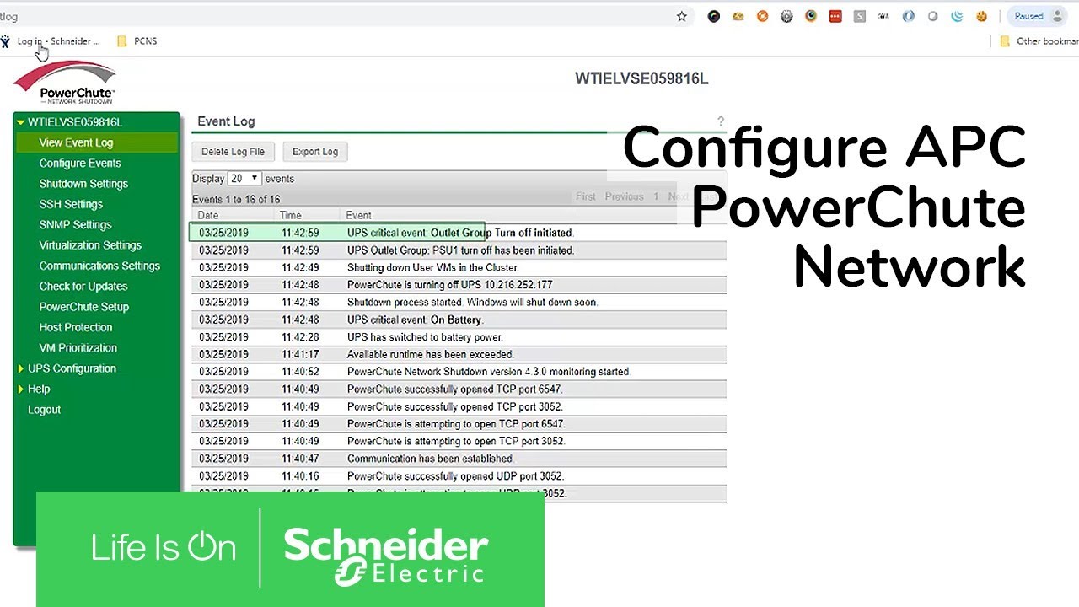1079x607 pixels.
Task: Open the gray S extension icon
Action: tap(859, 16)
